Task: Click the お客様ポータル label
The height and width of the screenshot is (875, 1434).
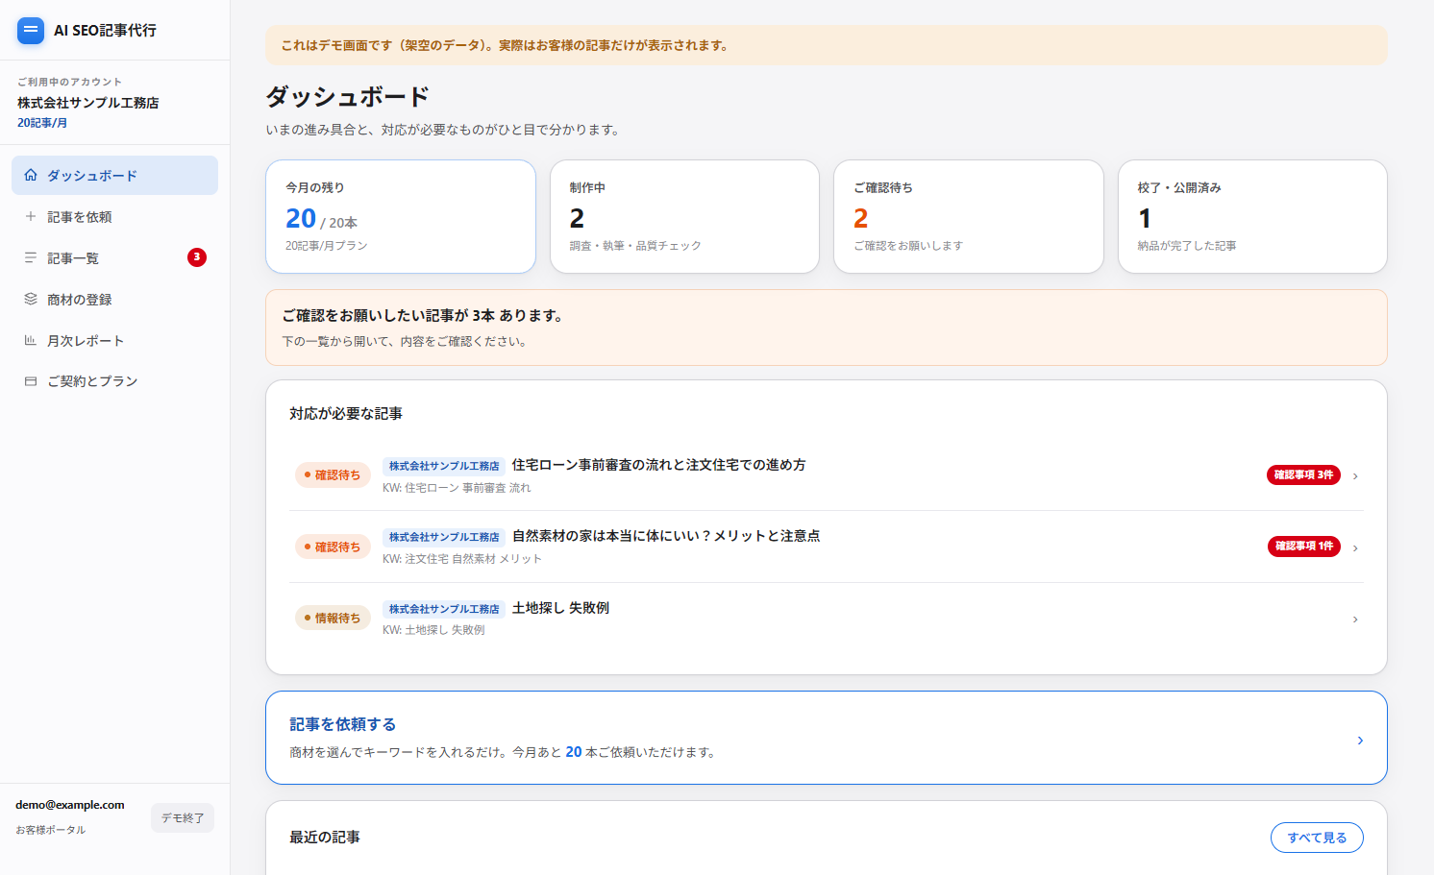Action: 51,830
